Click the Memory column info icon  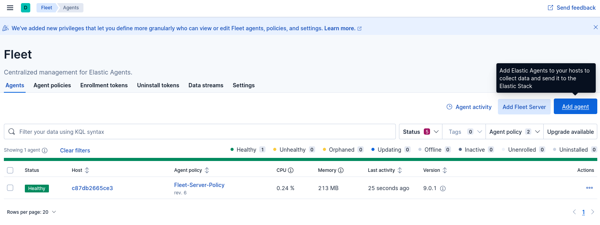pos(341,170)
